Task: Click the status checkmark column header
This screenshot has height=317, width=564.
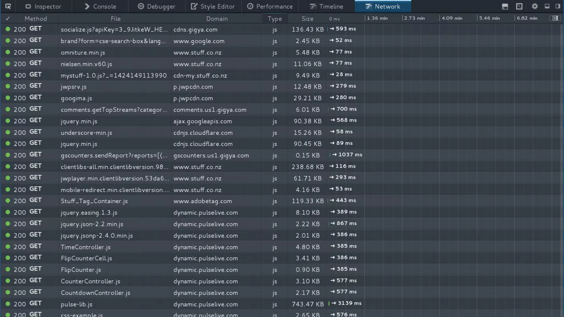Action: point(8,18)
